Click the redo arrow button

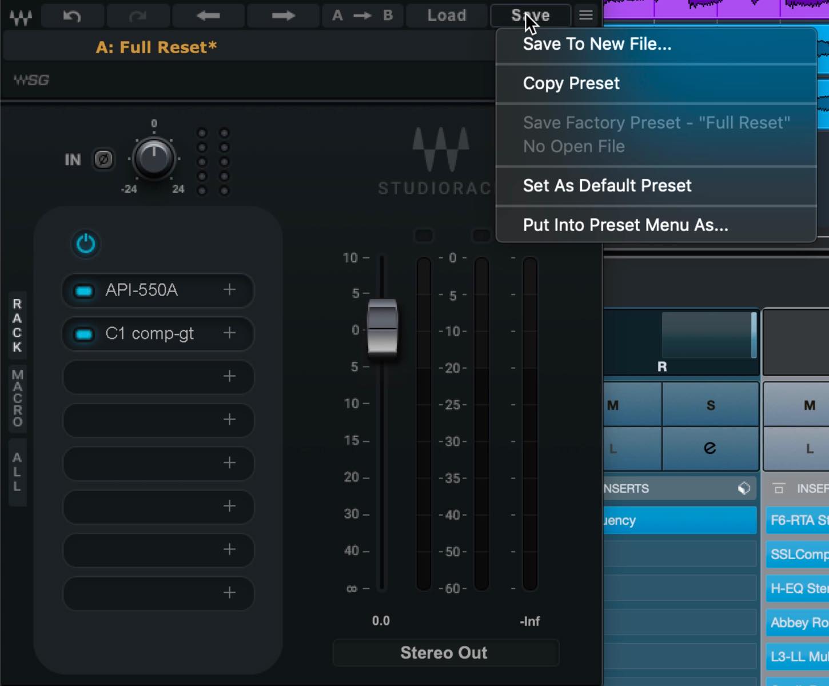[x=137, y=16]
